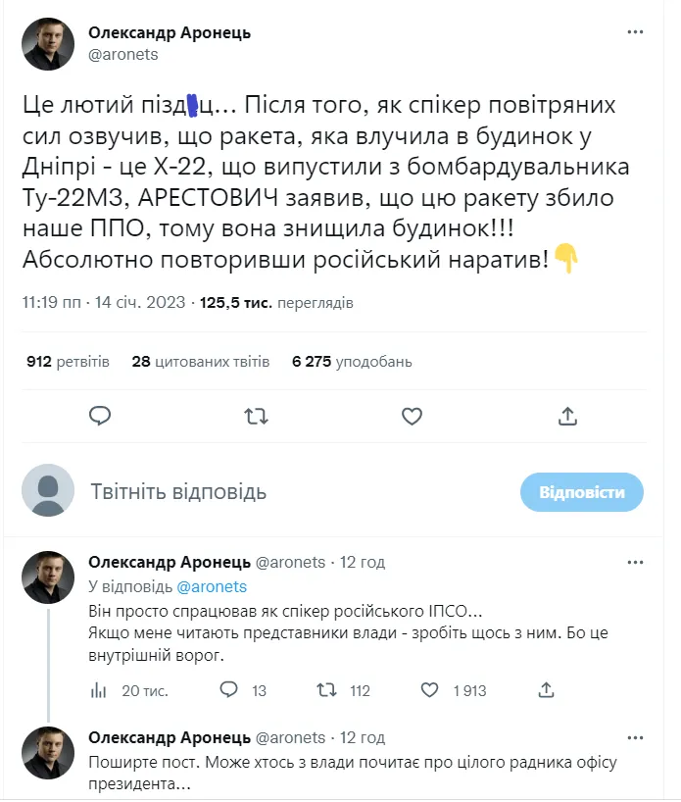Open the reply icon under the main tweet
The height and width of the screenshot is (802, 681).
[99, 416]
